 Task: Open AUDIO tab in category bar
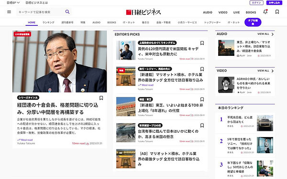click(x=97, y=22)
